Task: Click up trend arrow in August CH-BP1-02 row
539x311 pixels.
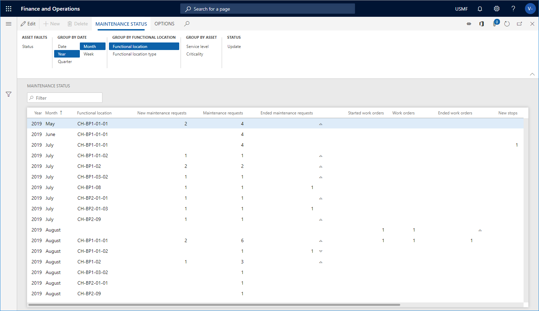Action: coord(321,262)
